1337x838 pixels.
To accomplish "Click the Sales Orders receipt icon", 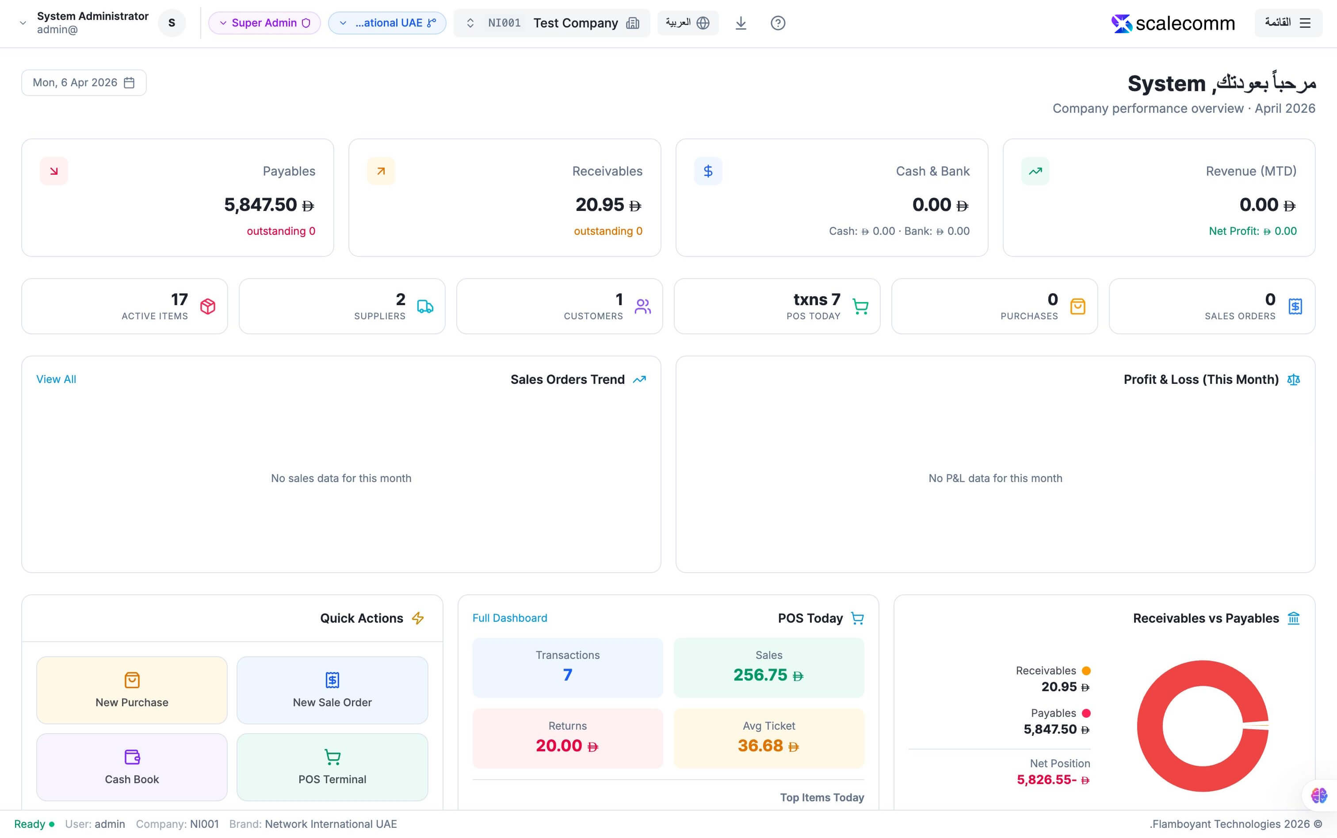I will pyautogui.click(x=1295, y=306).
